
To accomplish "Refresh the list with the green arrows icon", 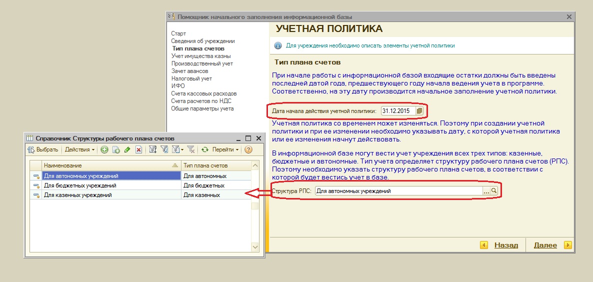I will (204, 149).
